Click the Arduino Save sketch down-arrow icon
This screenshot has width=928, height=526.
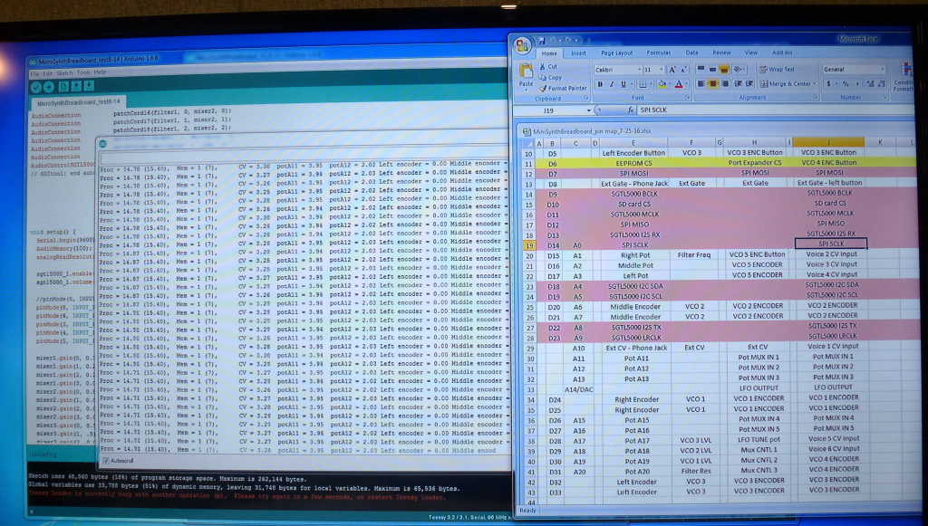tap(89, 86)
